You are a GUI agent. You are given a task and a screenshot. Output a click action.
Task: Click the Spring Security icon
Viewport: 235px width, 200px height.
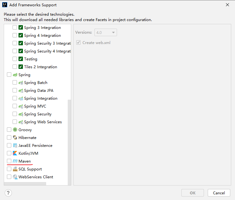click(21, 114)
